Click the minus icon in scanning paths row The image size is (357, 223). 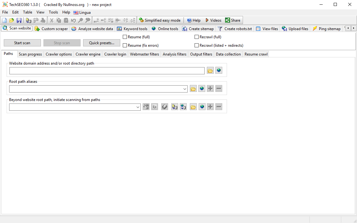point(219,107)
